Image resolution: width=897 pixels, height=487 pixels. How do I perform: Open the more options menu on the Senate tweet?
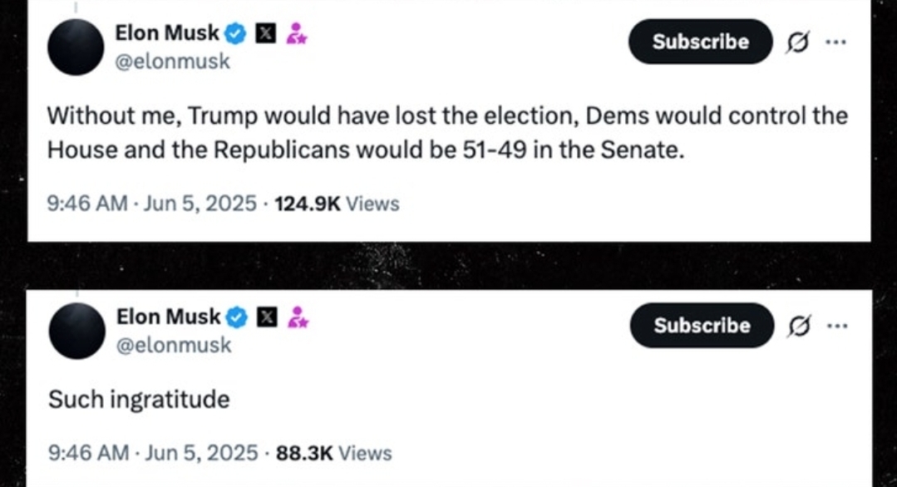point(835,42)
